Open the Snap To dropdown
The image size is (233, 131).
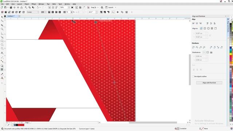[x=98, y=7]
